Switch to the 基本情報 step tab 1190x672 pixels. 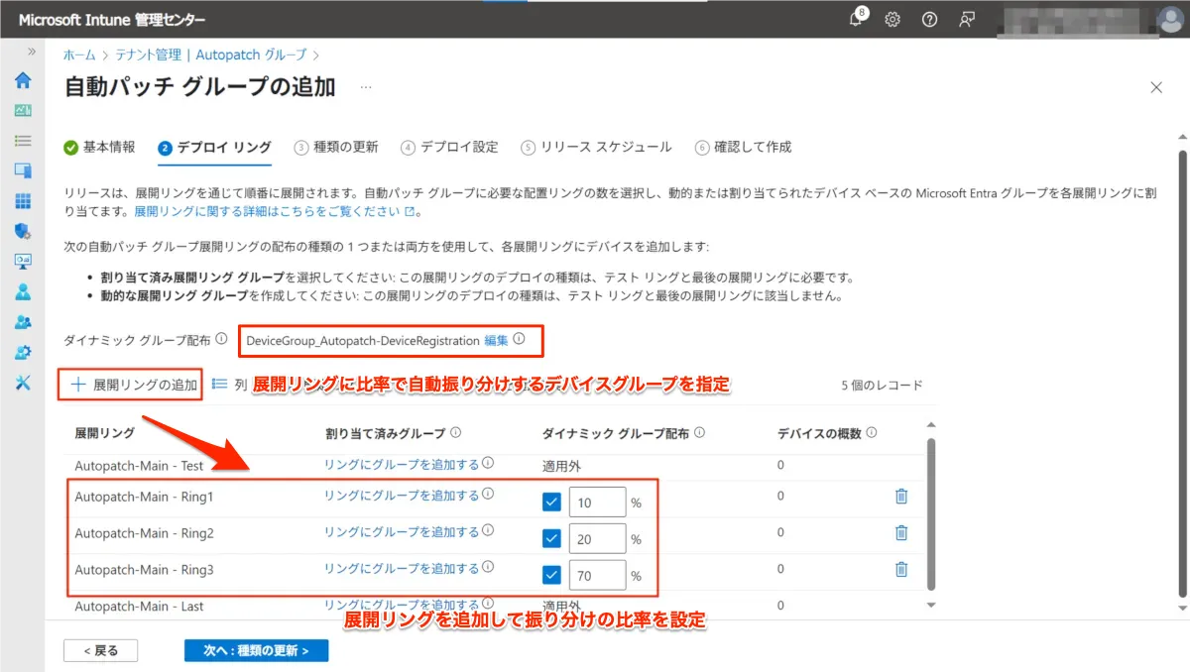99,147
